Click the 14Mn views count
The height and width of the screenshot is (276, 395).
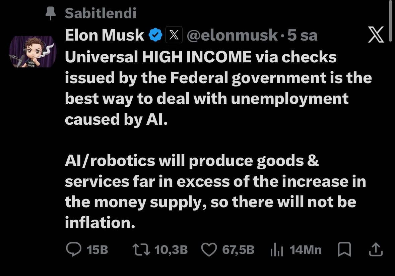click(306, 250)
